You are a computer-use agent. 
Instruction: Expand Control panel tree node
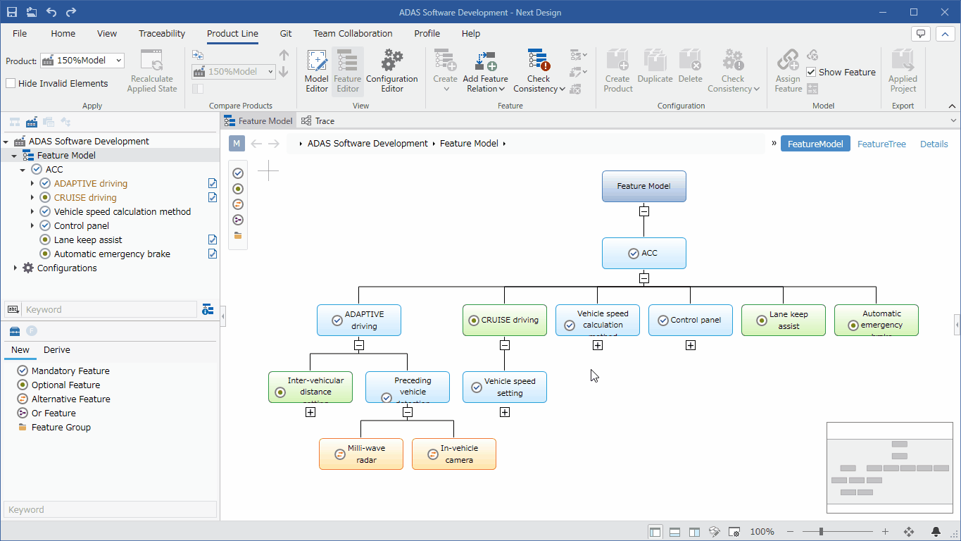[x=32, y=225]
